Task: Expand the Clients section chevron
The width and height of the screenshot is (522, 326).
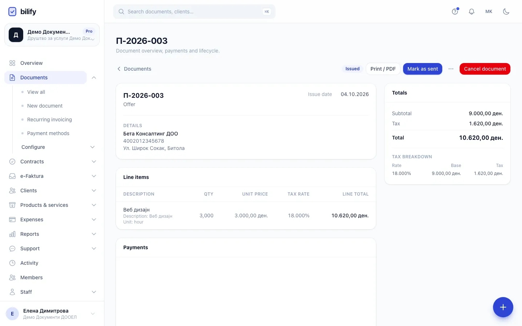Action: pyautogui.click(x=94, y=191)
